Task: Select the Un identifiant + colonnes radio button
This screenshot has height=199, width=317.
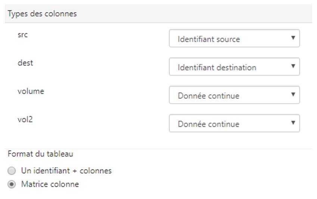Action: [12, 171]
